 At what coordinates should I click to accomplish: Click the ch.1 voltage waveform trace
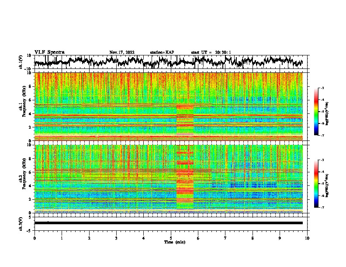pos(168,62)
